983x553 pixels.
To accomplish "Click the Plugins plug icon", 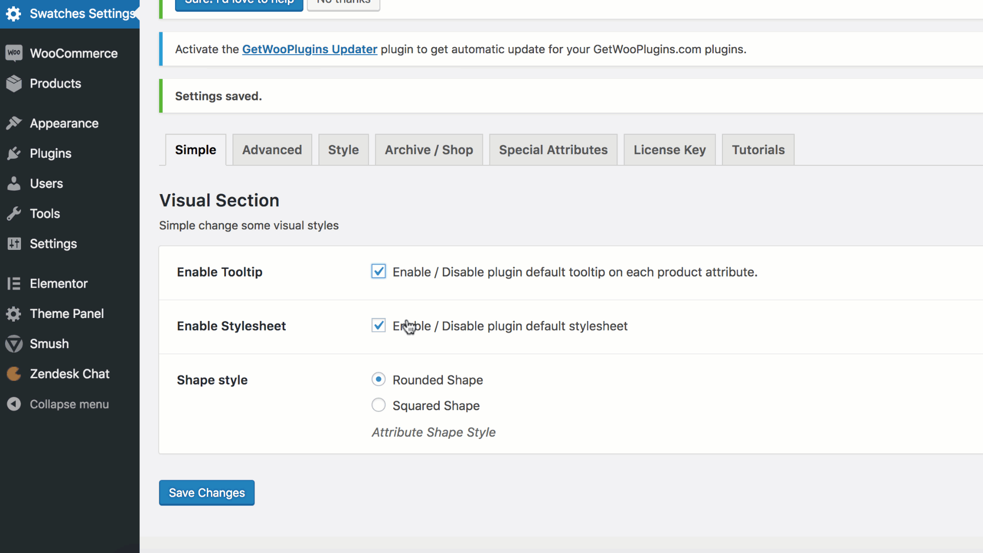I will (14, 154).
